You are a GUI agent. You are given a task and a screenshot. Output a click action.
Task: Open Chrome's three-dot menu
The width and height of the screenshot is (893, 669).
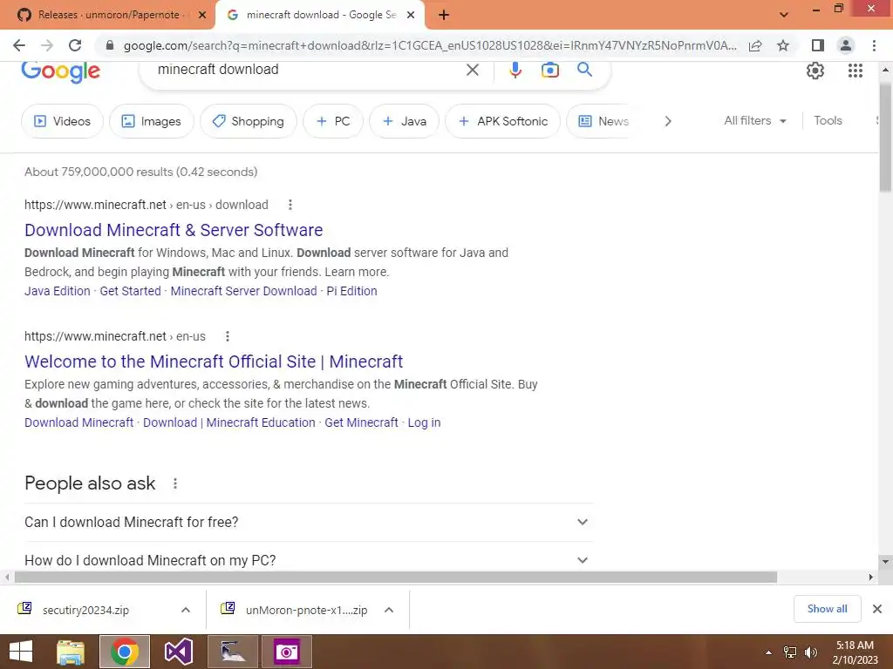pyautogui.click(x=874, y=45)
